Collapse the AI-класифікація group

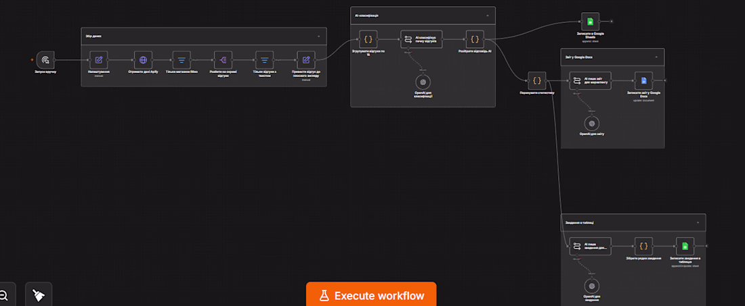[488, 16]
